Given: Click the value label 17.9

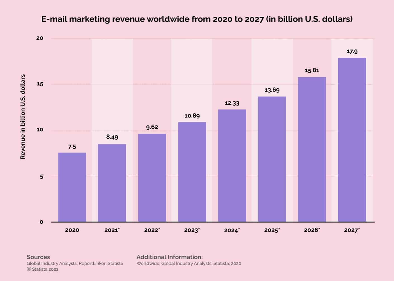Looking at the screenshot, I should [x=352, y=51].
